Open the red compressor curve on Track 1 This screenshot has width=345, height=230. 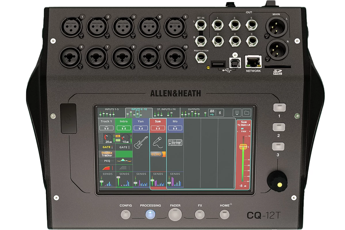(107, 168)
